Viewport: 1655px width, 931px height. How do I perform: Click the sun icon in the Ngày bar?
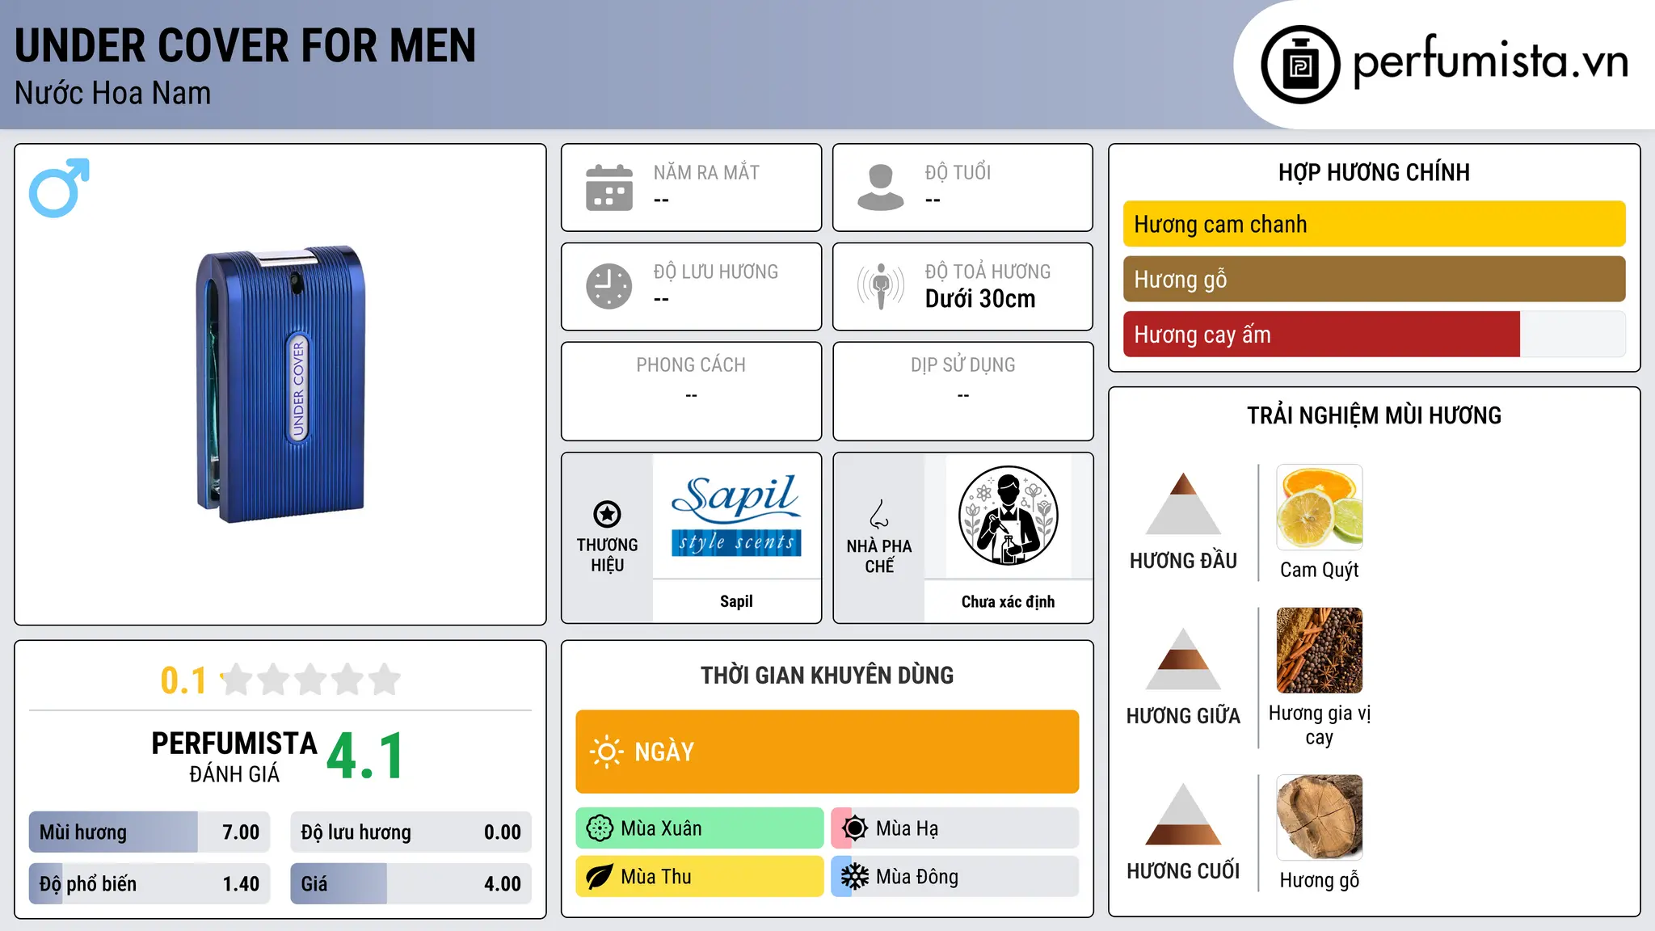pos(606,752)
